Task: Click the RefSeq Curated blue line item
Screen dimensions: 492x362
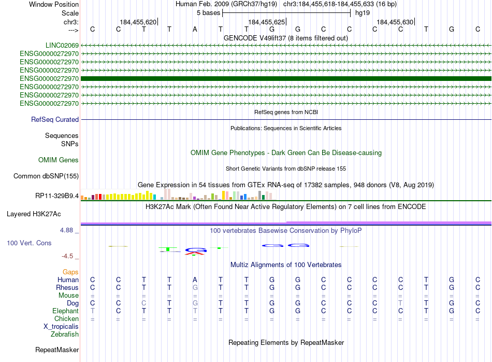Action: click(x=286, y=120)
